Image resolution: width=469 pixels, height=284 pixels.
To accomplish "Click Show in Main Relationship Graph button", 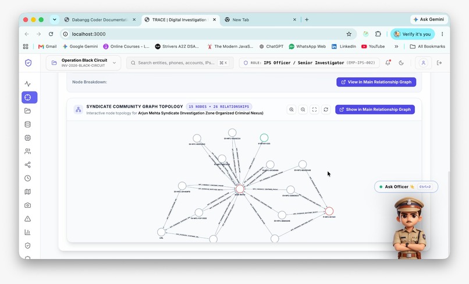I will [375, 109].
